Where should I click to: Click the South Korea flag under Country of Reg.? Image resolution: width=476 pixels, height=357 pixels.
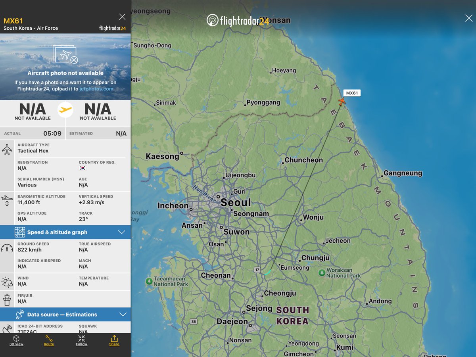click(83, 168)
